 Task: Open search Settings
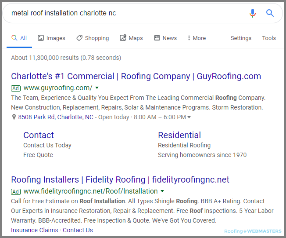pyautogui.click(x=241, y=38)
